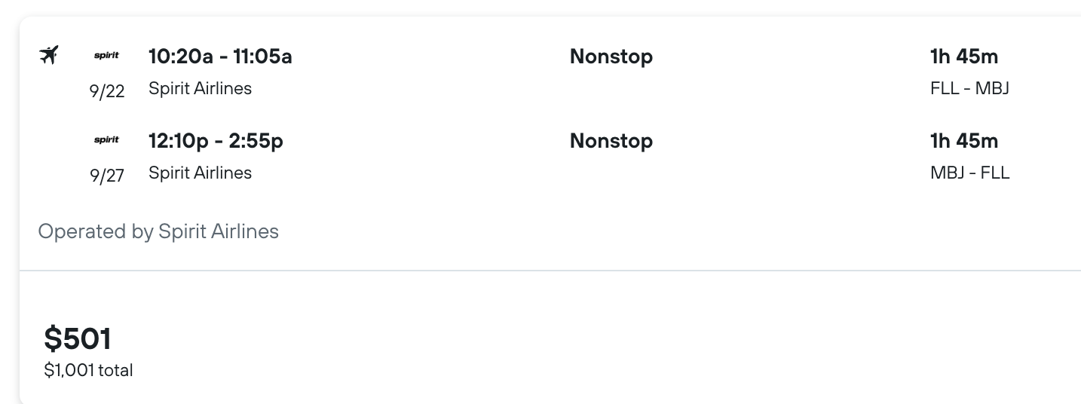This screenshot has width=1081, height=404.
Task: Click the 9/22 departure date
Action: (107, 91)
